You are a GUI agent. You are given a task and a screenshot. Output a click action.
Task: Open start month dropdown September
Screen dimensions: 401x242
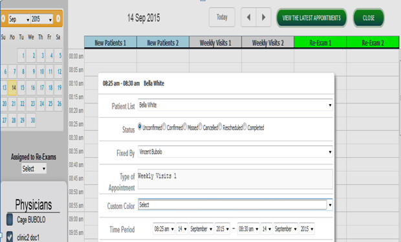(x=201, y=228)
